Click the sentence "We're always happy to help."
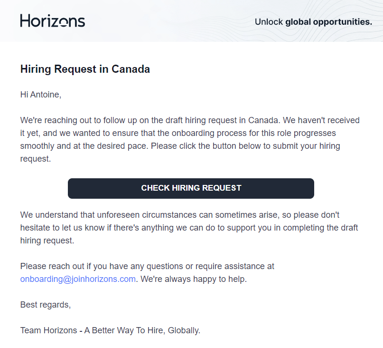 (194, 279)
